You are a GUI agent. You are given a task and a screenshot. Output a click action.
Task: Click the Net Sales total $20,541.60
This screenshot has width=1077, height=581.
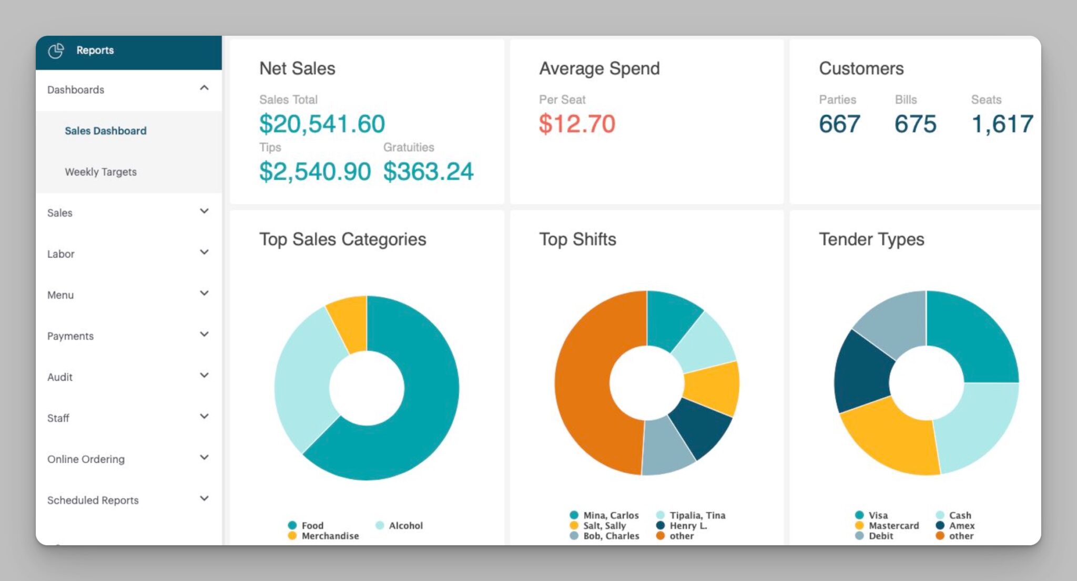click(x=322, y=124)
